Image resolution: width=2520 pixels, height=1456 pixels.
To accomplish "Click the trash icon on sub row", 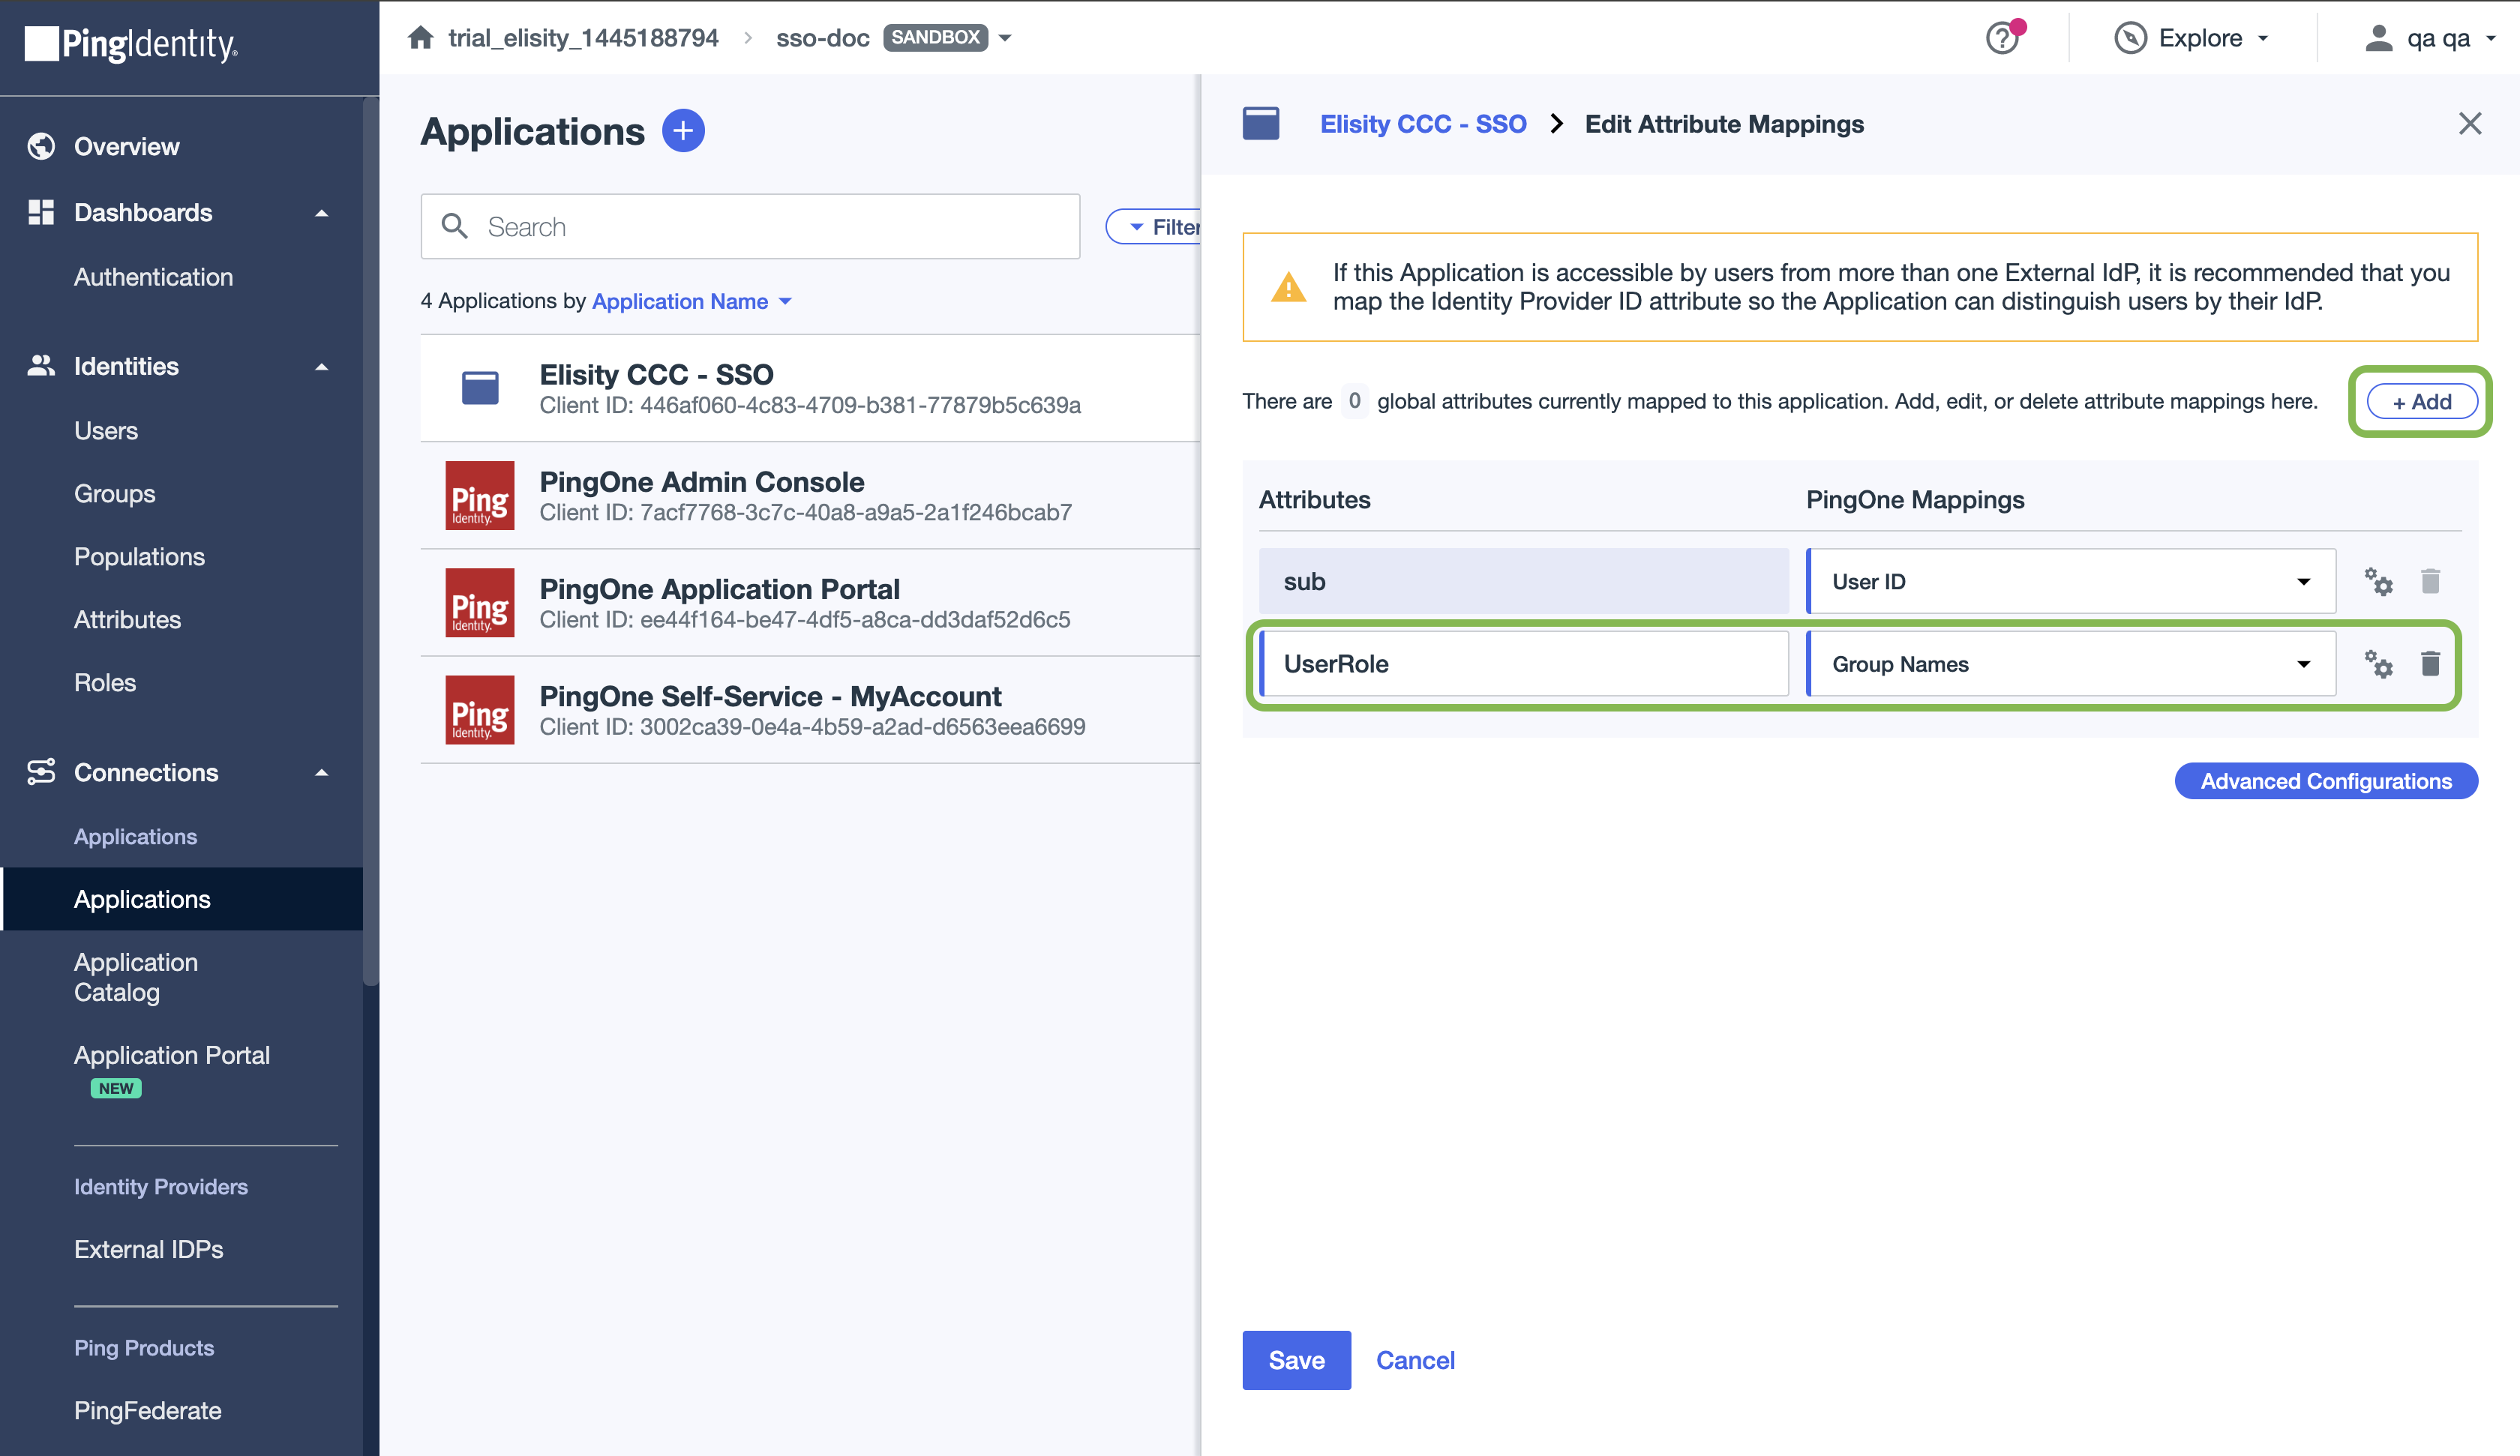I will [x=2430, y=581].
